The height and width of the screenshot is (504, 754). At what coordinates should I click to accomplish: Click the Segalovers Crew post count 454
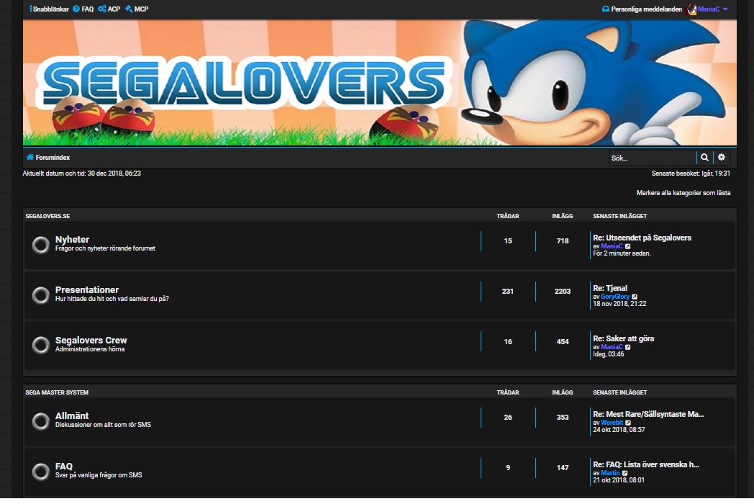(563, 341)
